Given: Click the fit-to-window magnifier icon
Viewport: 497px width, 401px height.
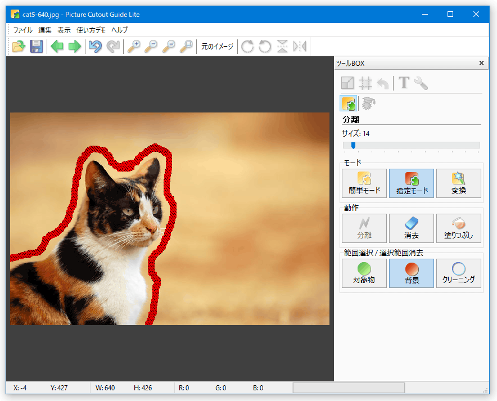Looking at the screenshot, I should coord(187,47).
